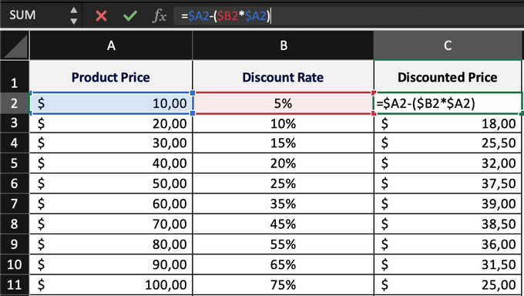Select row 5 header
This screenshot has height=296, width=524.
click(15, 163)
